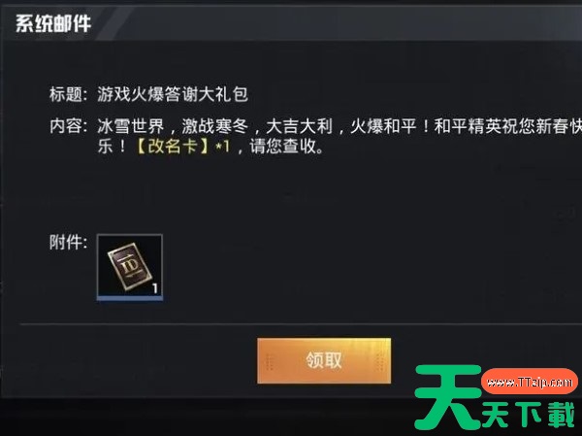Viewport: 582px width, 436px height.
Task: Click the 火爆和平 phrase in the mail content
Action: coord(383,126)
